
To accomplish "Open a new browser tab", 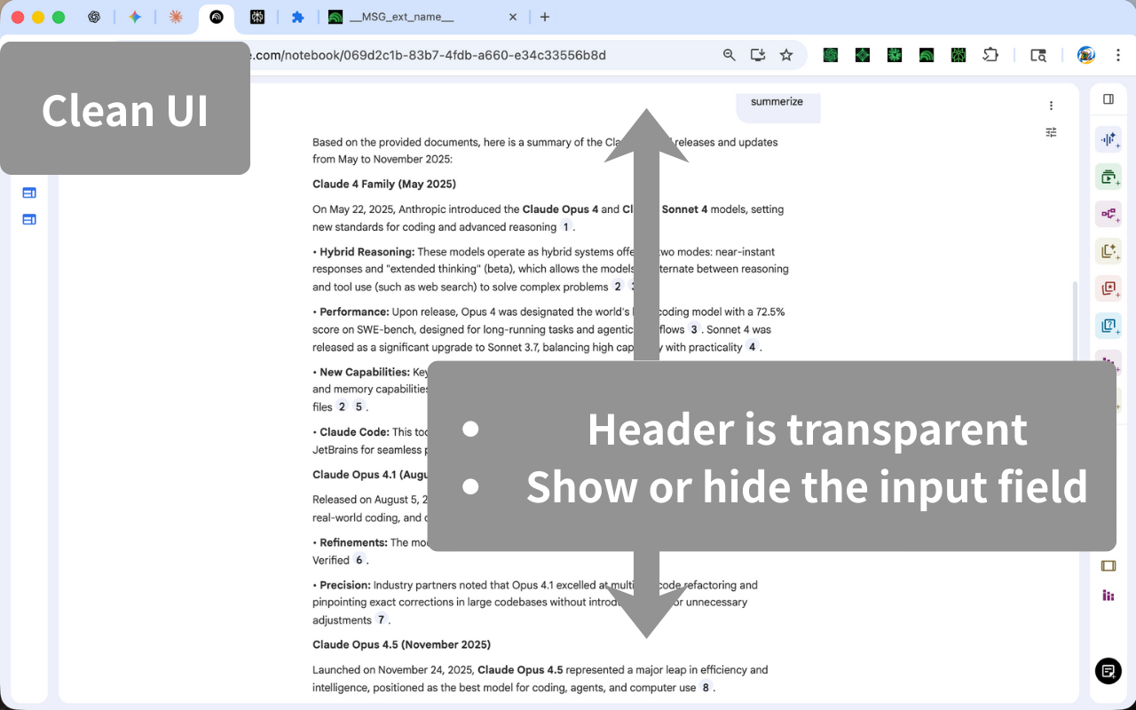I will coord(545,17).
